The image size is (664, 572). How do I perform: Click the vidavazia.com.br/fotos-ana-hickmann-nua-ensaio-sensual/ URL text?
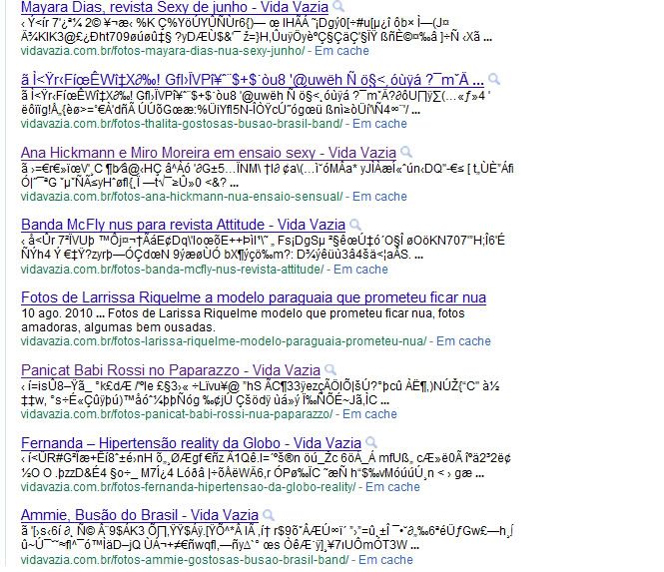[x=182, y=197]
